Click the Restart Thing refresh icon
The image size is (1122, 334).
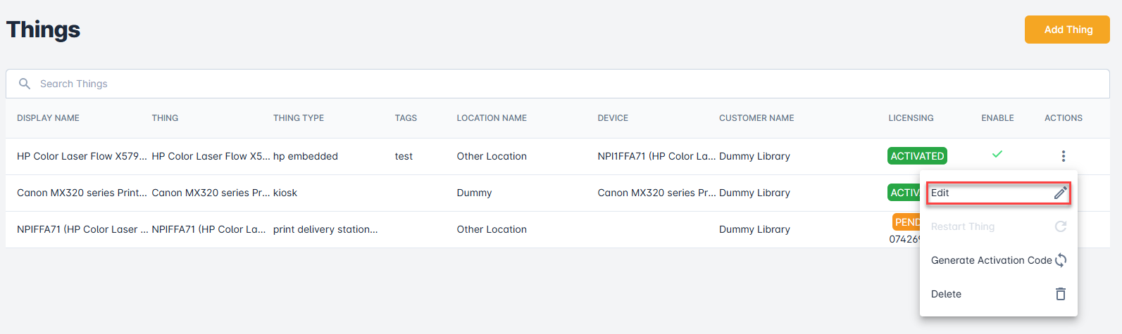point(1060,226)
